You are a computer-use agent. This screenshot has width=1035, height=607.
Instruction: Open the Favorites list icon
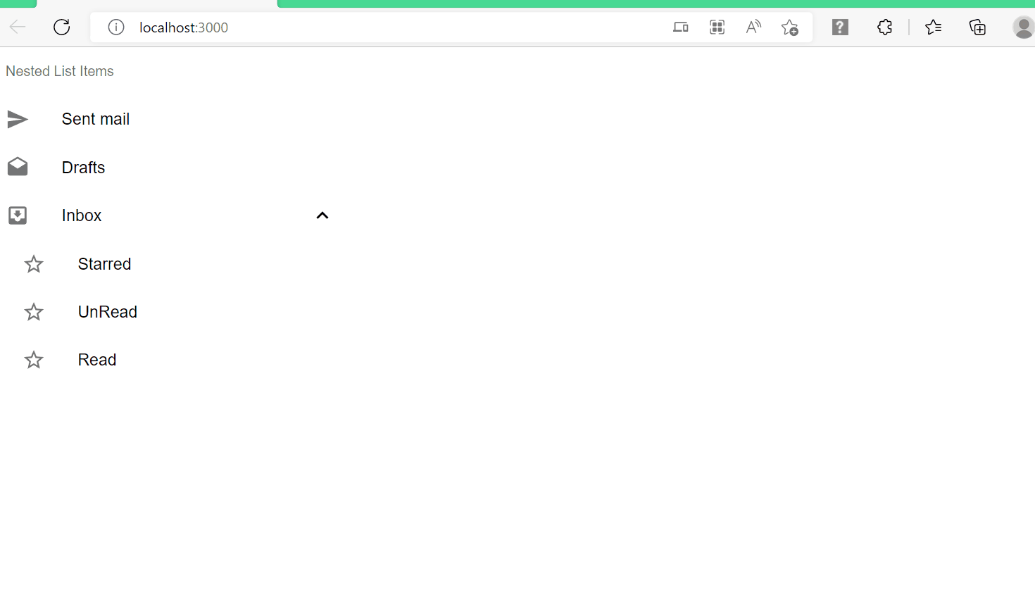pos(934,27)
